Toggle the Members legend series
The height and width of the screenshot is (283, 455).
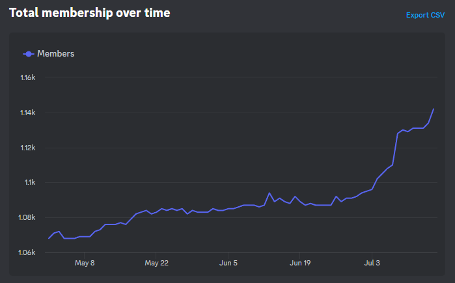pyautogui.click(x=55, y=54)
